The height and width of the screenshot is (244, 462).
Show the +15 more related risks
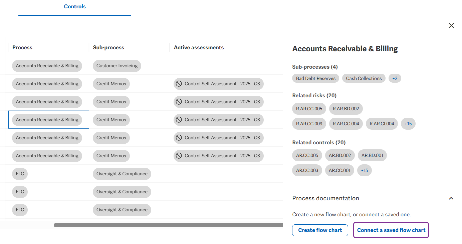408,124
